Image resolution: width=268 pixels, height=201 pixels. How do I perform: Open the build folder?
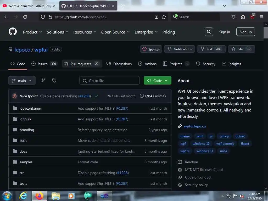pyautogui.click(x=23, y=141)
